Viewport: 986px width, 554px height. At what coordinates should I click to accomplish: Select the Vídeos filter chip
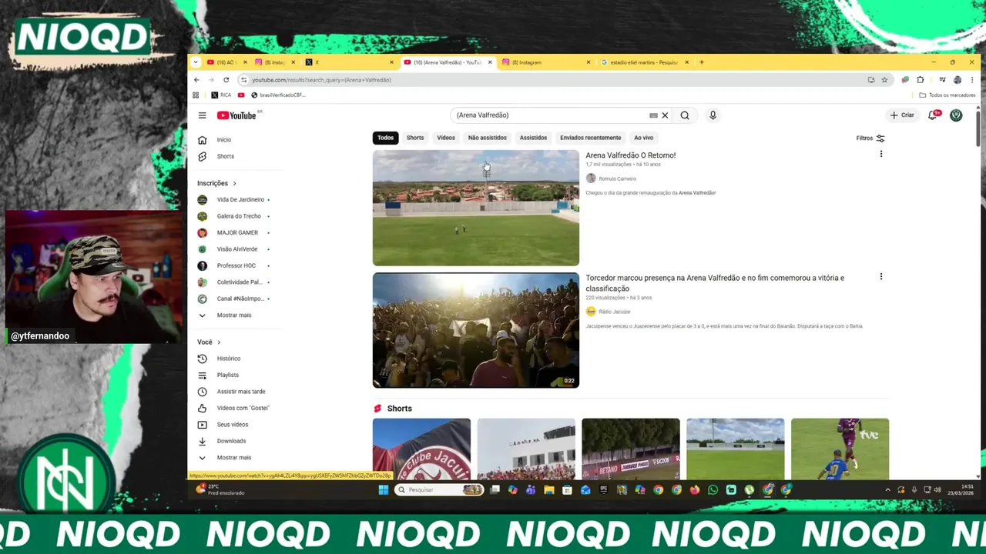pos(446,138)
